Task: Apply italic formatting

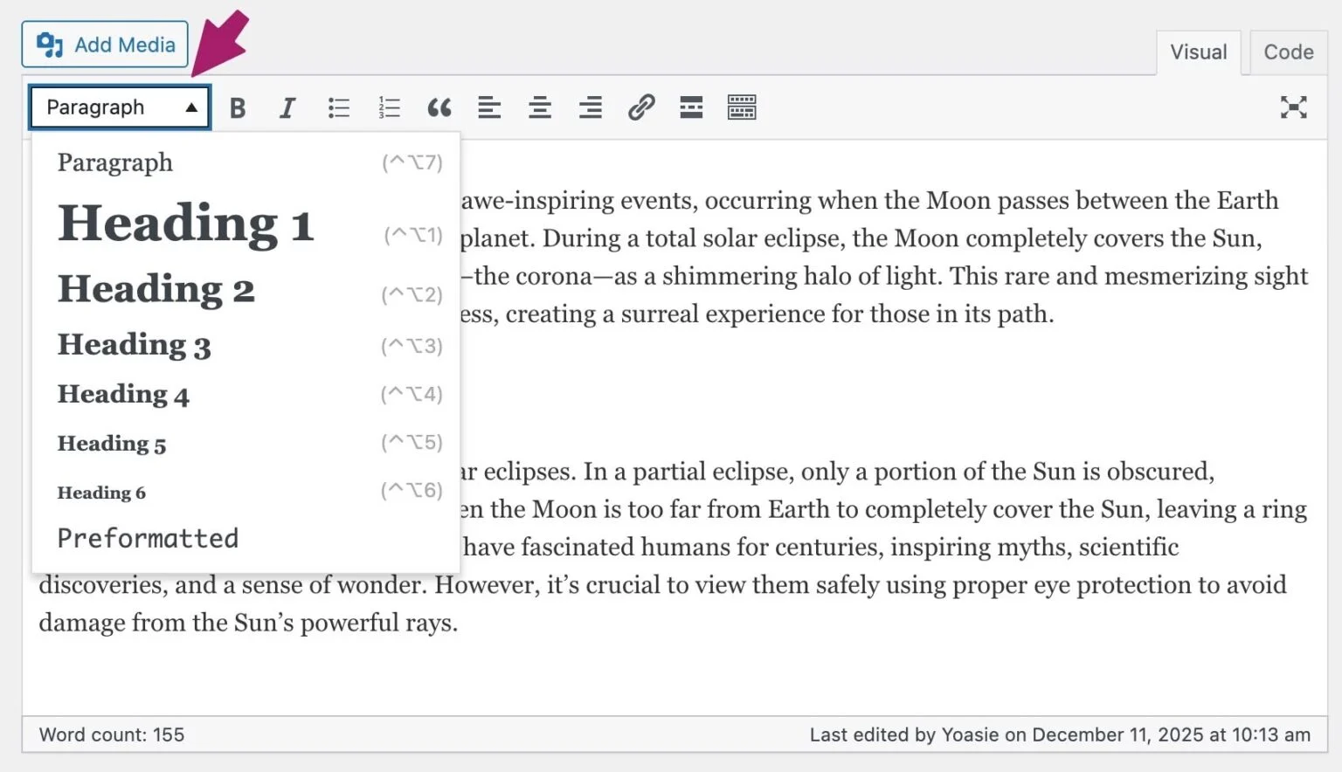Action: click(287, 107)
